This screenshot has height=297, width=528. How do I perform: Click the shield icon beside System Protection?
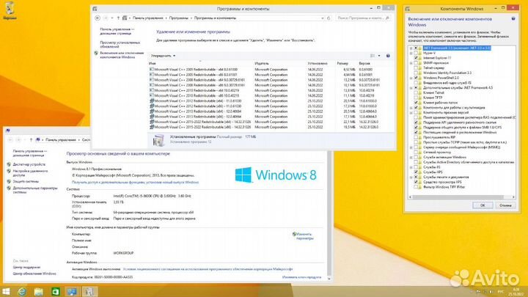[x=9, y=181]
